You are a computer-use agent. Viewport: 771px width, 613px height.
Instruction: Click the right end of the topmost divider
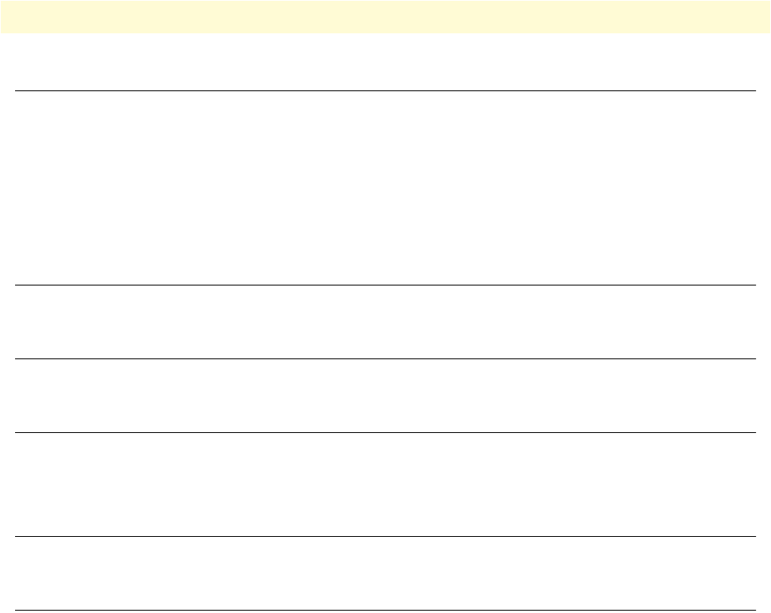click(753, 91)
